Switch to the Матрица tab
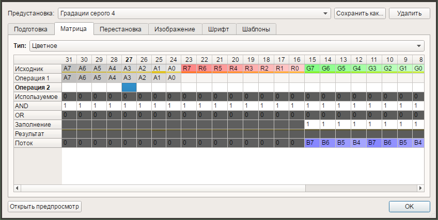 coord(73,29)
